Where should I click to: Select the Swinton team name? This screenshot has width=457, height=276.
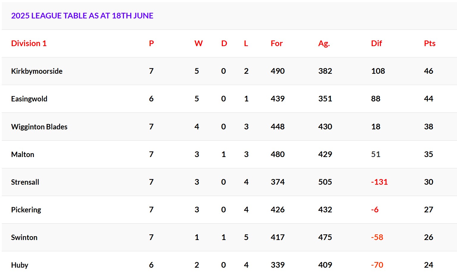(x=24, y=237)
